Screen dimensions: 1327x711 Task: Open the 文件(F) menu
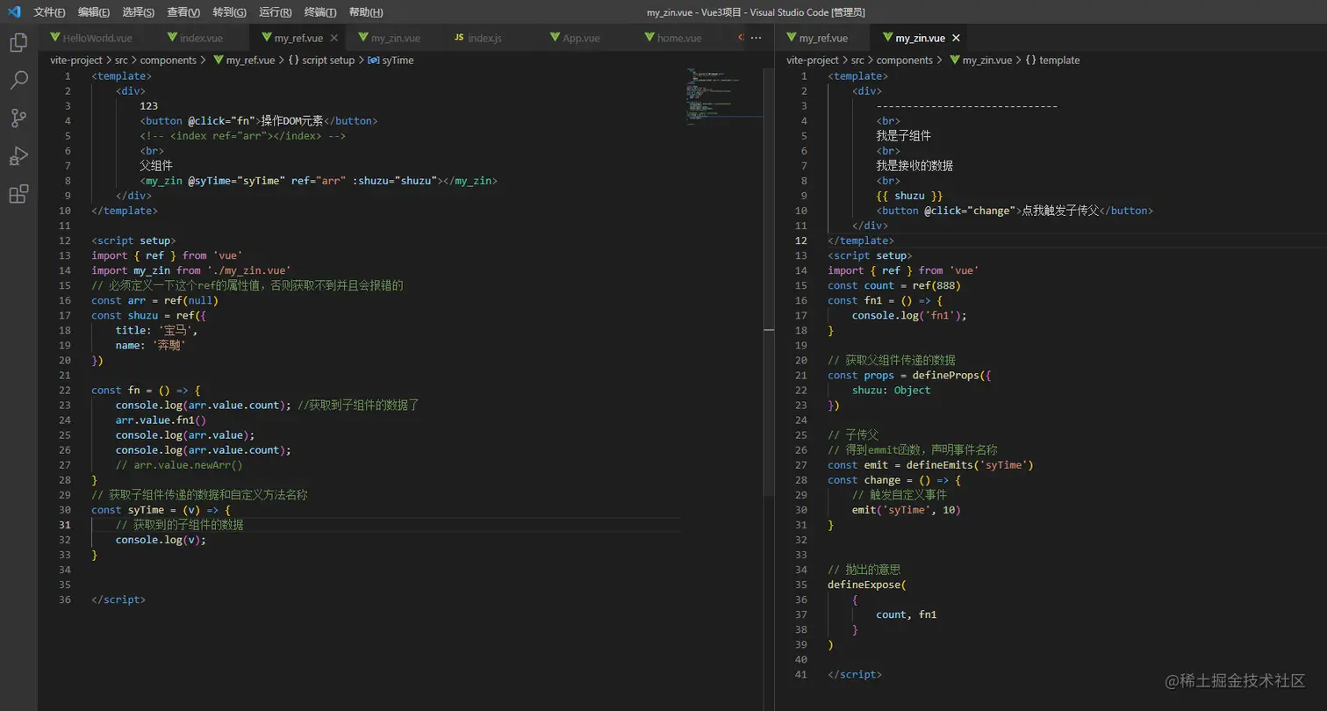49,12
